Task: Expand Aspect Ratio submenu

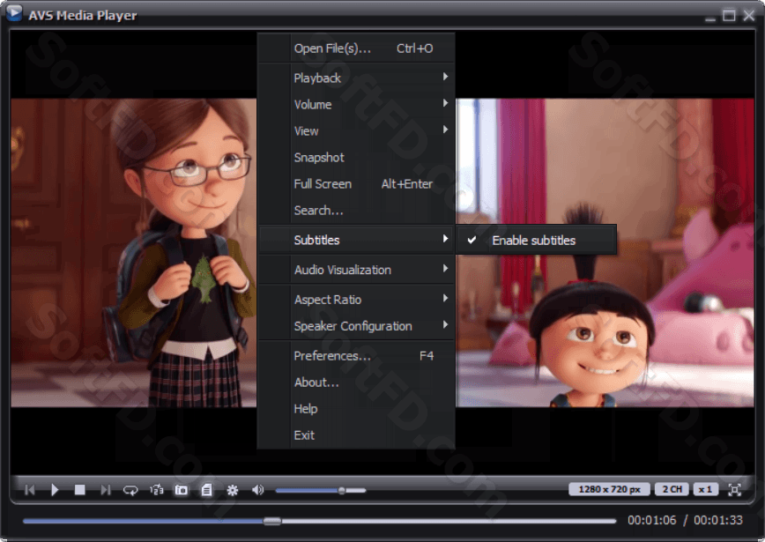Action: click(356, 300)
